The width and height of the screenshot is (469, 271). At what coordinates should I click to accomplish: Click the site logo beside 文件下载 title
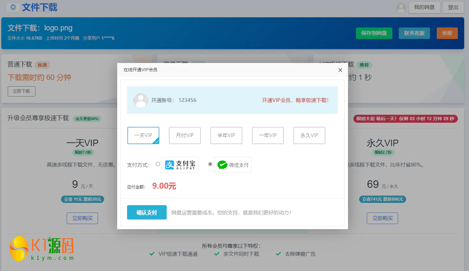(13, 7)
